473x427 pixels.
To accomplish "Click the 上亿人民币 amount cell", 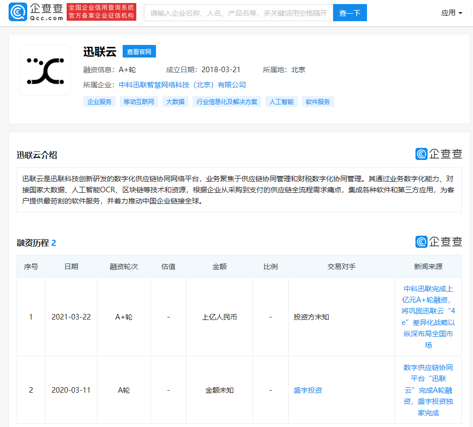I will coord(219,317).
